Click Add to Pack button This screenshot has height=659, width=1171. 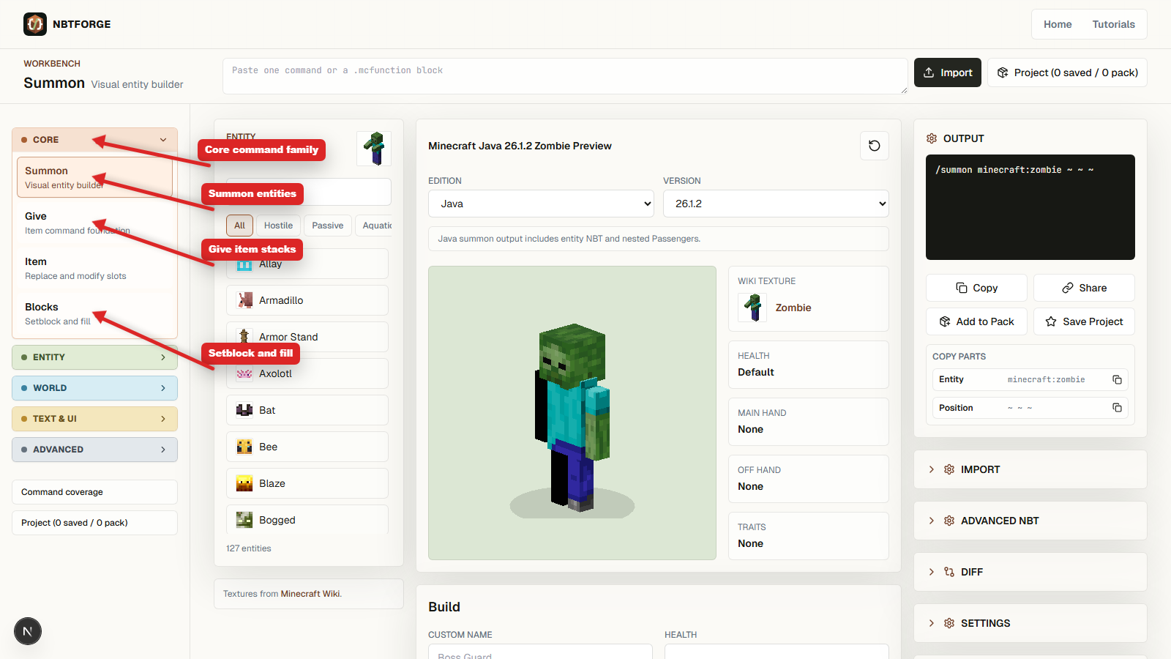coord(976,321)
